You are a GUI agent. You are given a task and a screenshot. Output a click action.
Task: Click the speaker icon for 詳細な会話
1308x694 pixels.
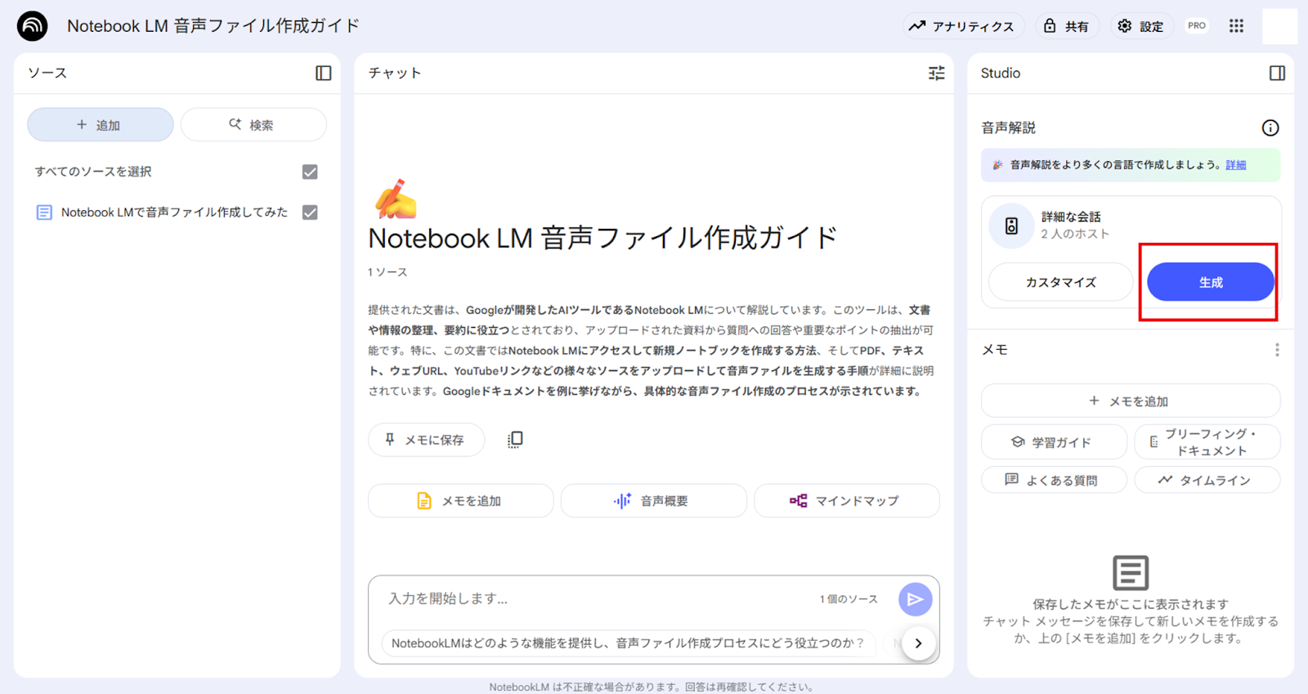pos(1011,226)
